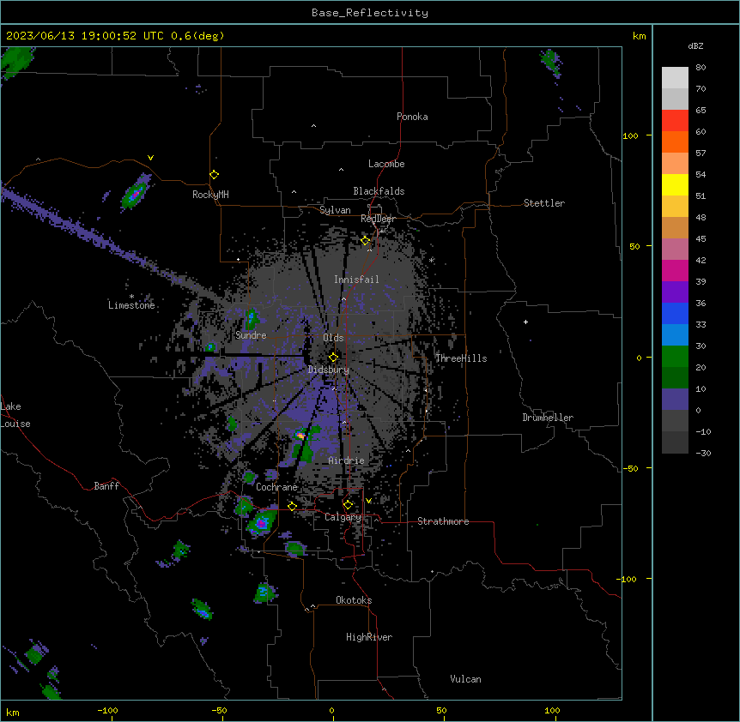This screenshot has width=740, height=722.
Task: Click the 80 value on the dBZ legend
Action: (701, 68)
